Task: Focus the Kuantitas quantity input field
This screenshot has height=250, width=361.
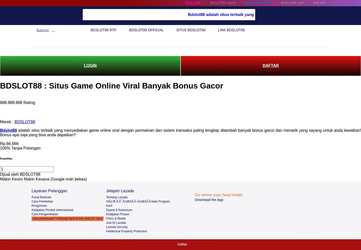Action: [x=27, y=169]
